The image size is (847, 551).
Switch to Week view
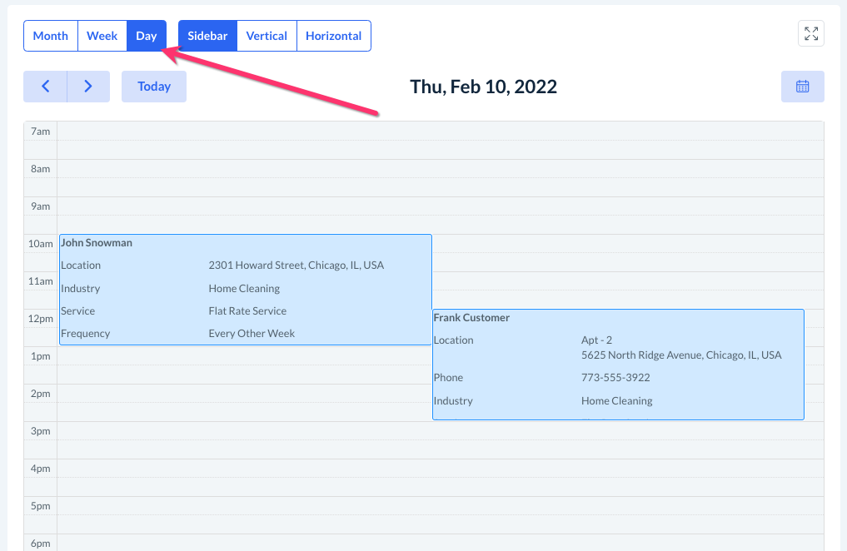(x=102, y=36)
